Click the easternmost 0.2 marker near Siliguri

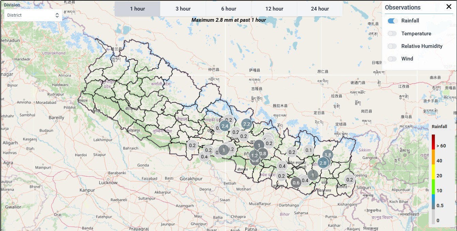point(349,180)
